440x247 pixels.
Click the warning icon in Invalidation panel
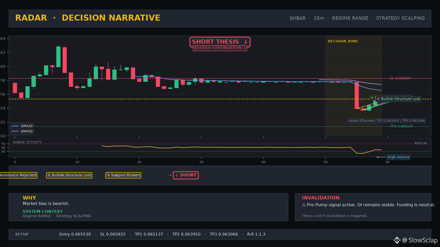click(304, 205)
